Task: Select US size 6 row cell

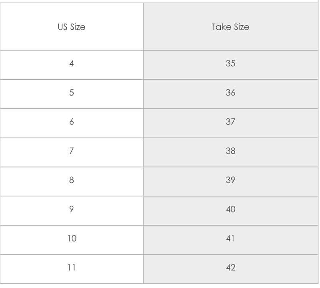Action: (x=72, y=123)
